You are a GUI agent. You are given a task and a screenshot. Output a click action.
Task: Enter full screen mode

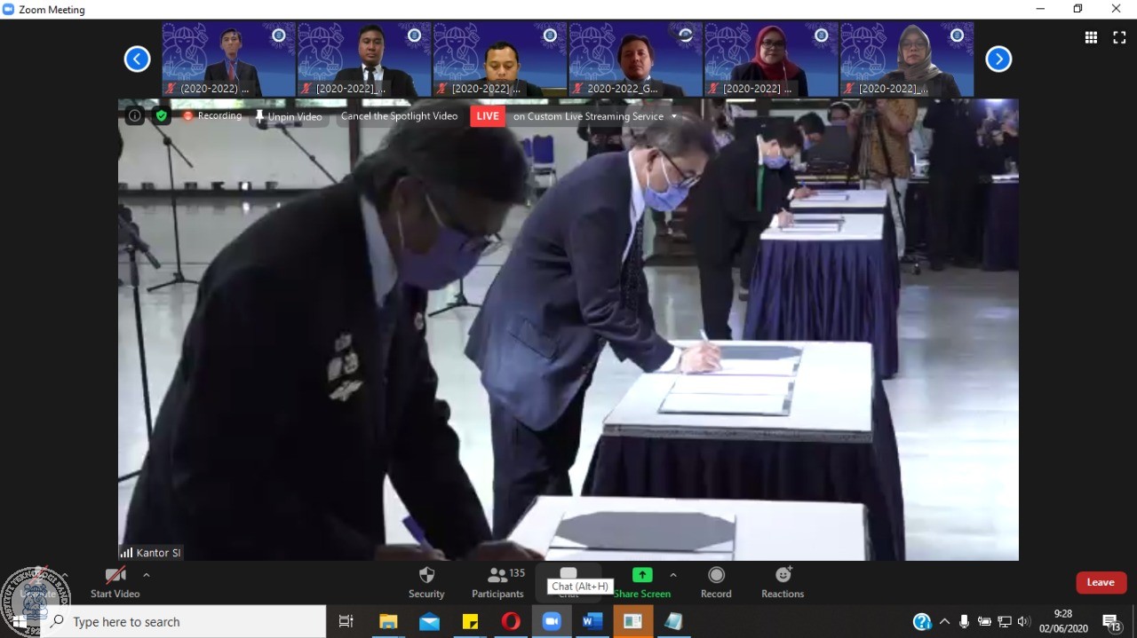pyautogui.click(x=1119, y=37)
